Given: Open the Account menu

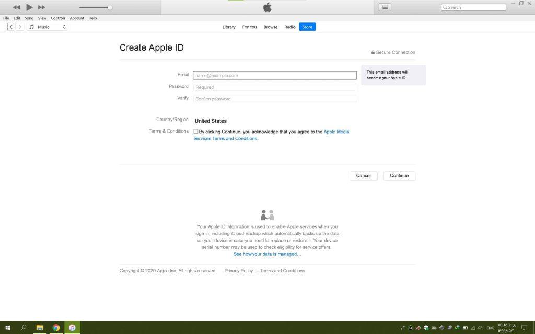Looking at the screenshot, I should click(x=77, y=18).
